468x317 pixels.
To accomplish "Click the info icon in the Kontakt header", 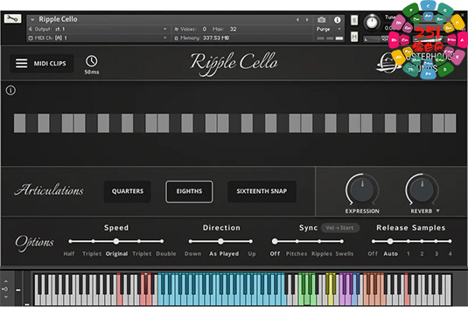I will [x=338, y=20].
